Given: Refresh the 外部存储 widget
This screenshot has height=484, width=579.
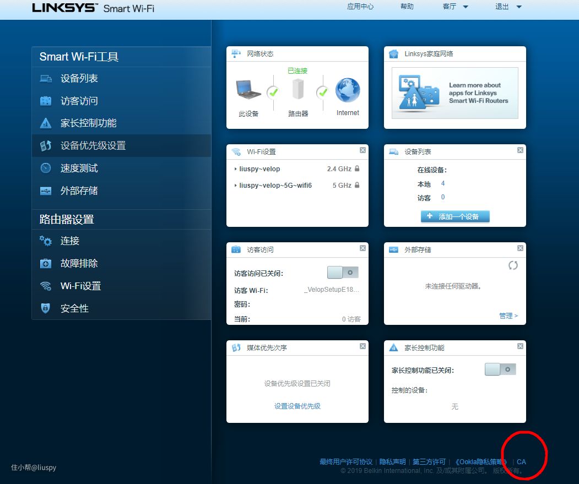Looking at the screenshot, I should click(513, 265).
